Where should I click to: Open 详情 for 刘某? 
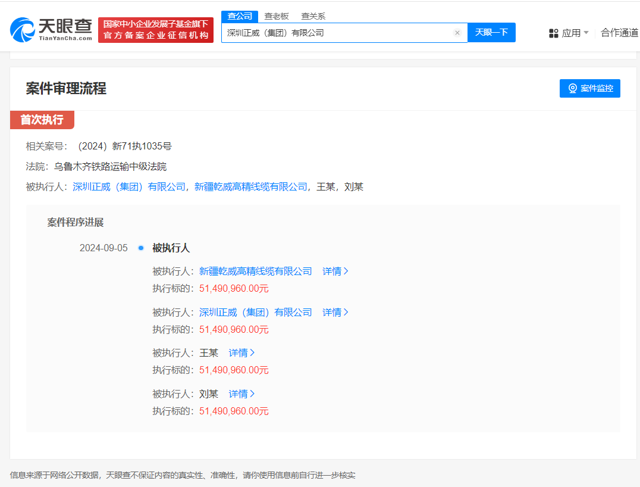point(241,394)
